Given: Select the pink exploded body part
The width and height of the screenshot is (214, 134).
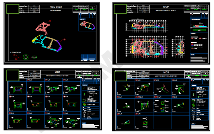Looking at the screenshot, I should point(42,29).
